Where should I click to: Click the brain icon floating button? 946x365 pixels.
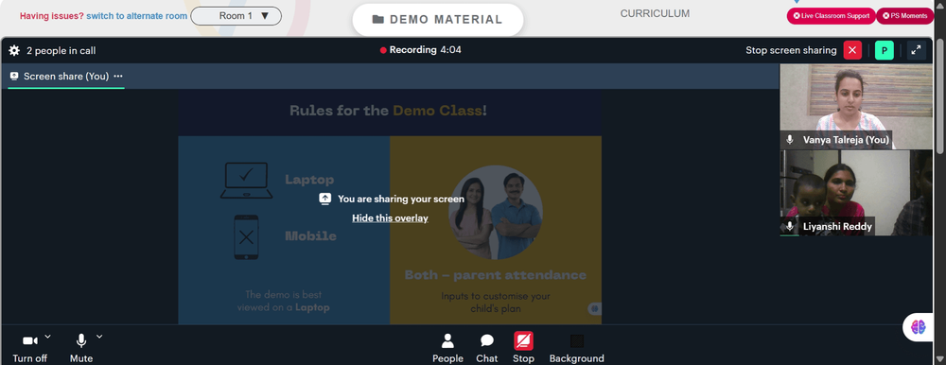click(919, 327)
